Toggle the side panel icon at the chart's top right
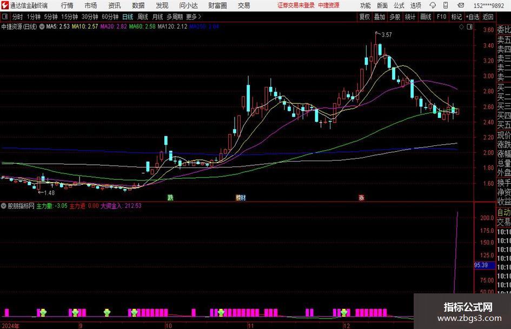 tap(469, 27)
